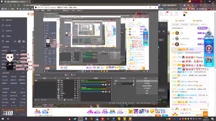Click 工作室模式 button in OBS Controls

click(147, 88)
